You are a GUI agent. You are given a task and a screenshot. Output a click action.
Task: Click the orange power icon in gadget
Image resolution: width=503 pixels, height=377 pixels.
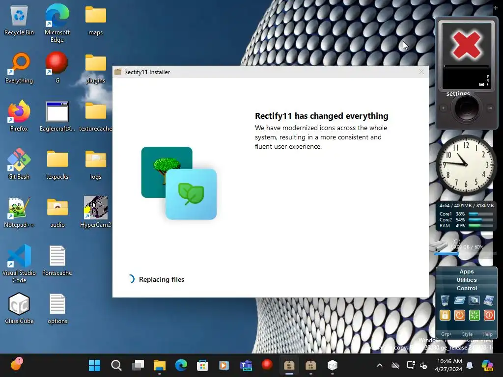coord(459,315)
